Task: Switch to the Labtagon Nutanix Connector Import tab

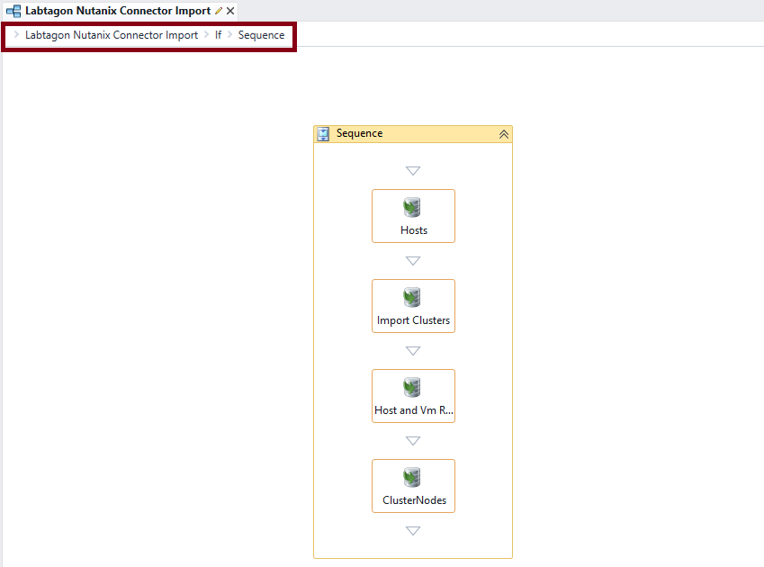Action: coord(117,11)
